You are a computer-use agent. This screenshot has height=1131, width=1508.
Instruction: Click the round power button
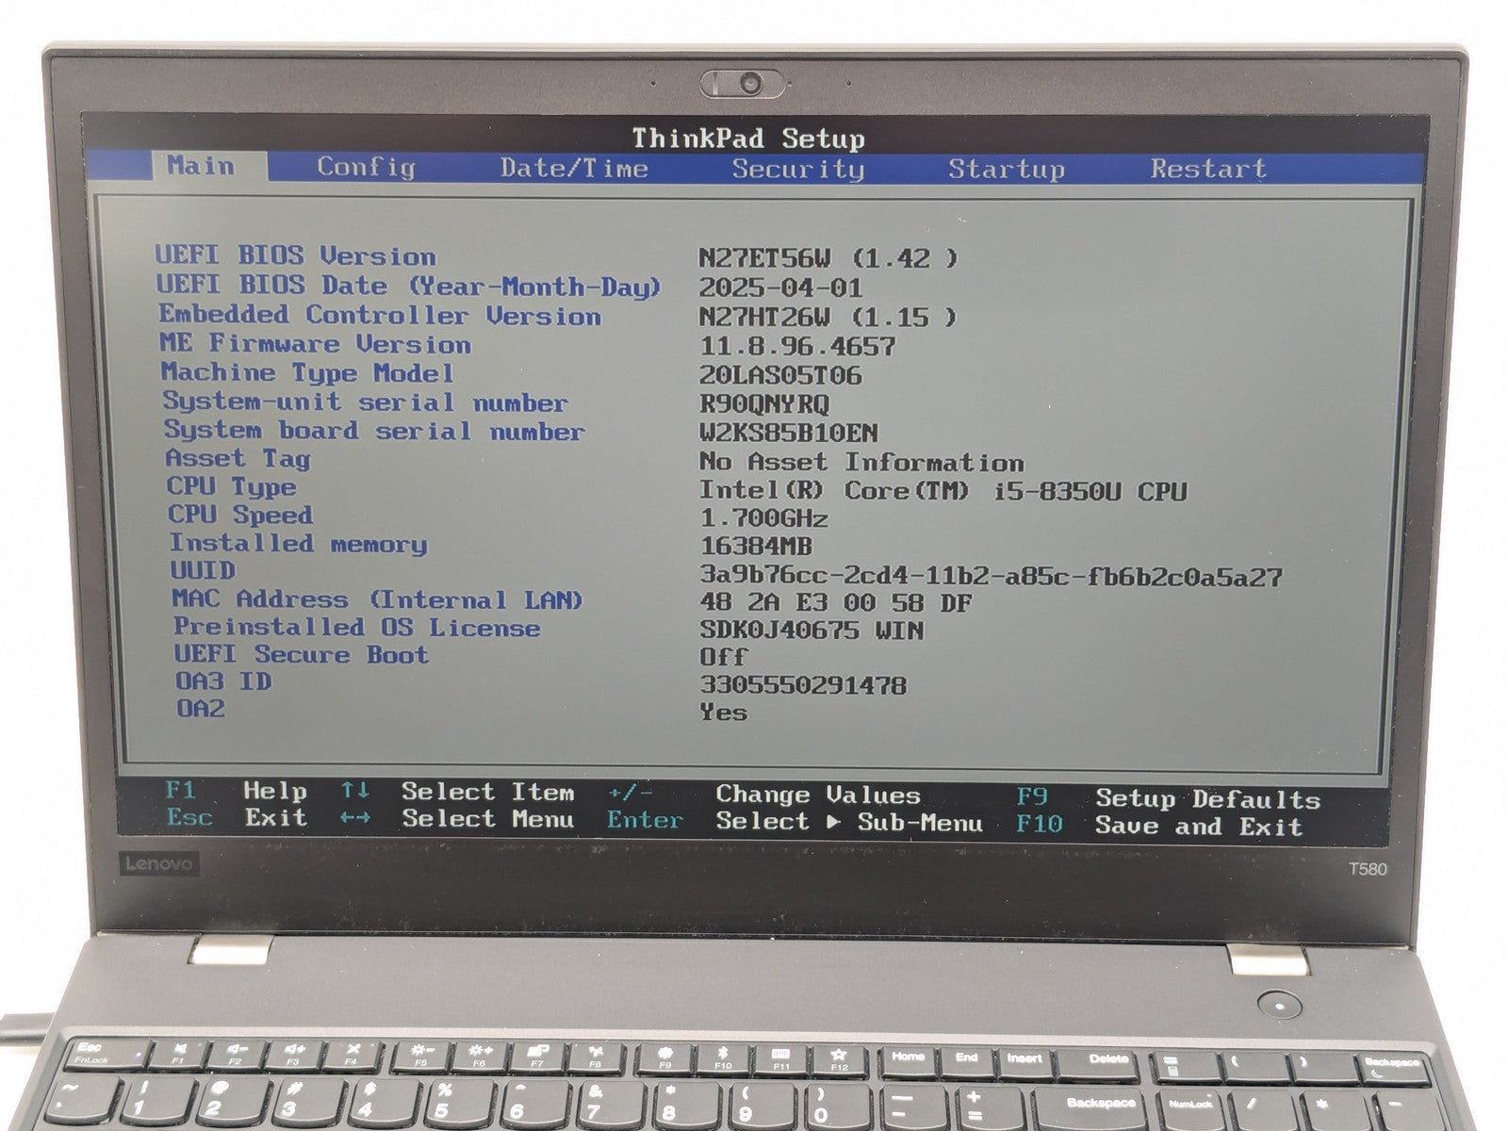[x=1279, y=1006]
